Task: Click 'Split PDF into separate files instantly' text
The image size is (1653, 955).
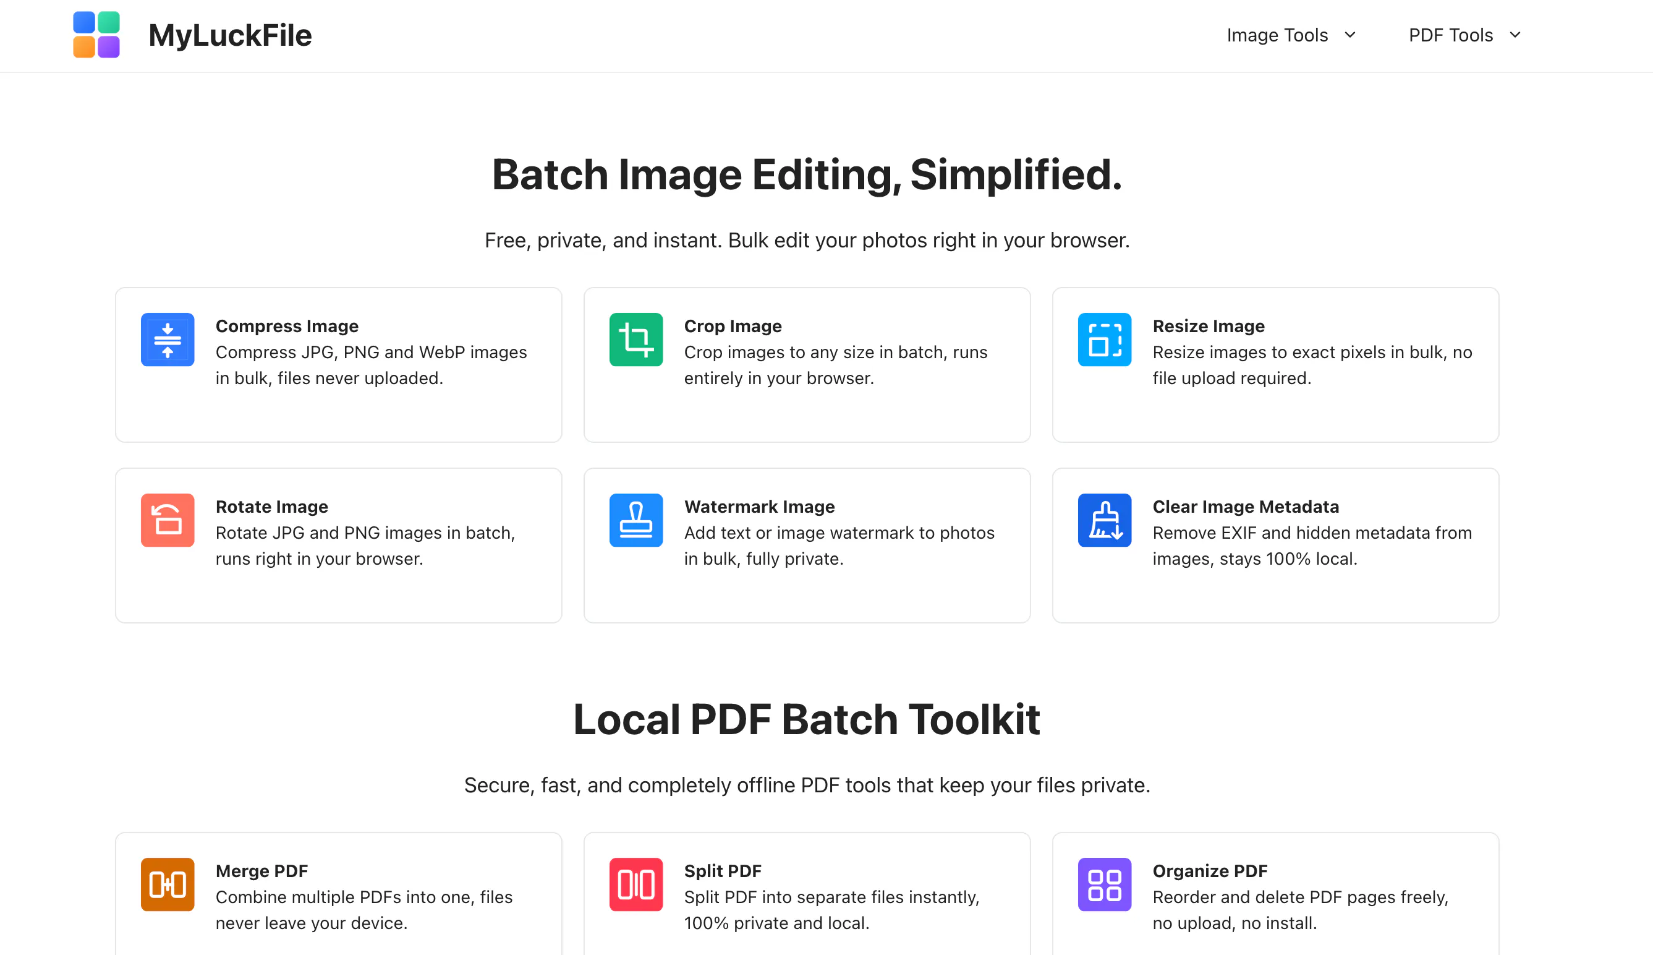Action: [830, 897]
